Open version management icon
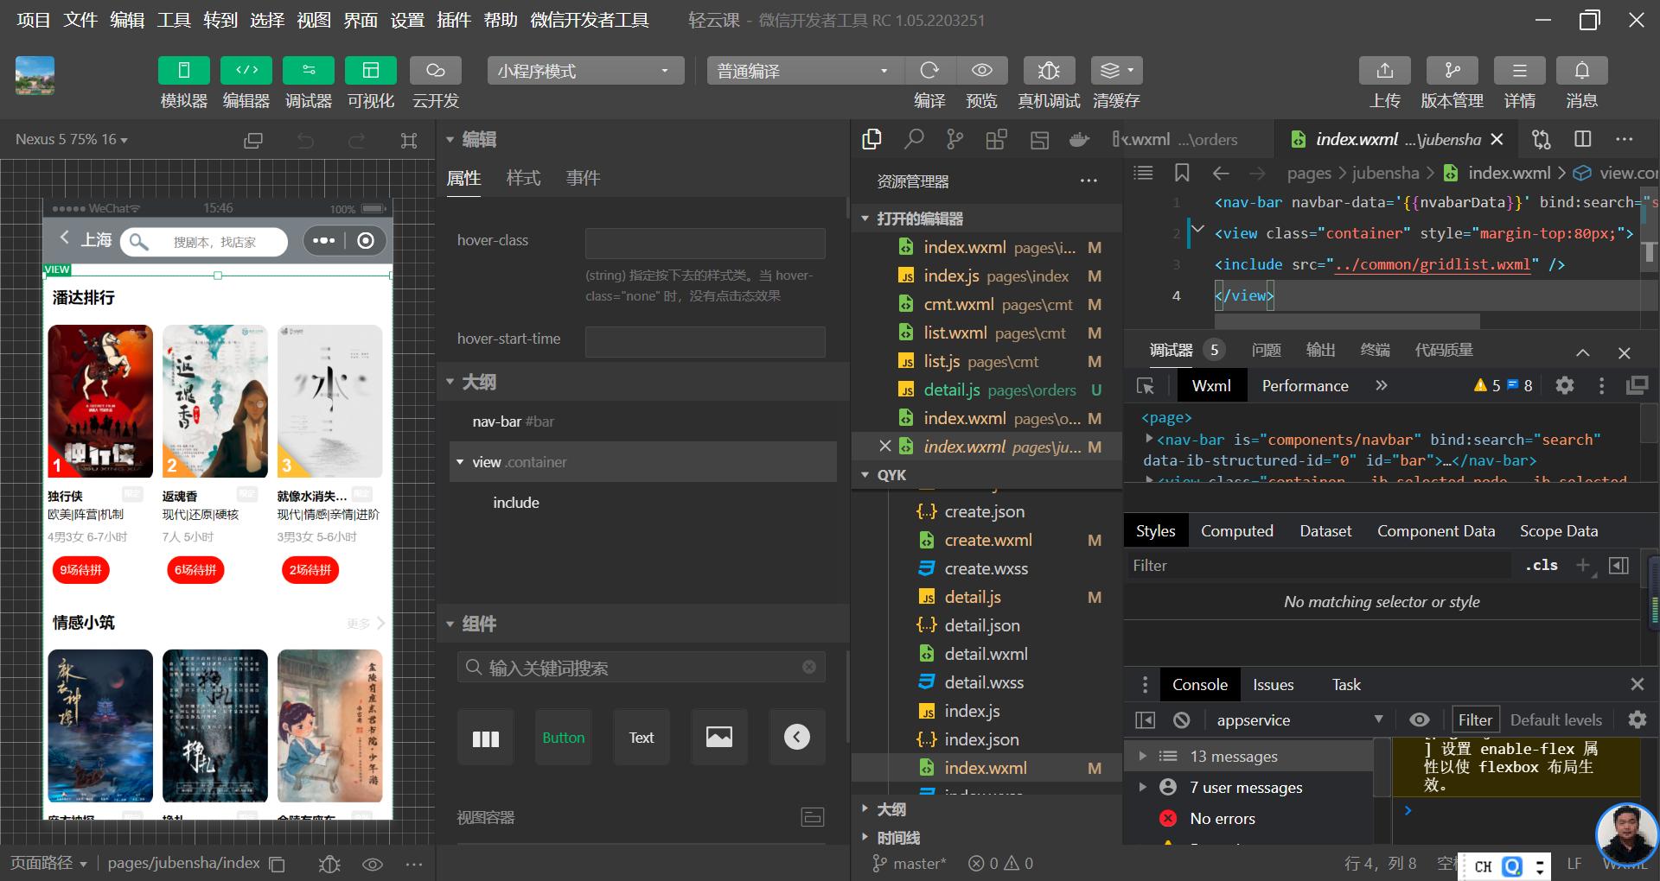The width and height of the screenshot is (1660, 881). [1452, 71]
